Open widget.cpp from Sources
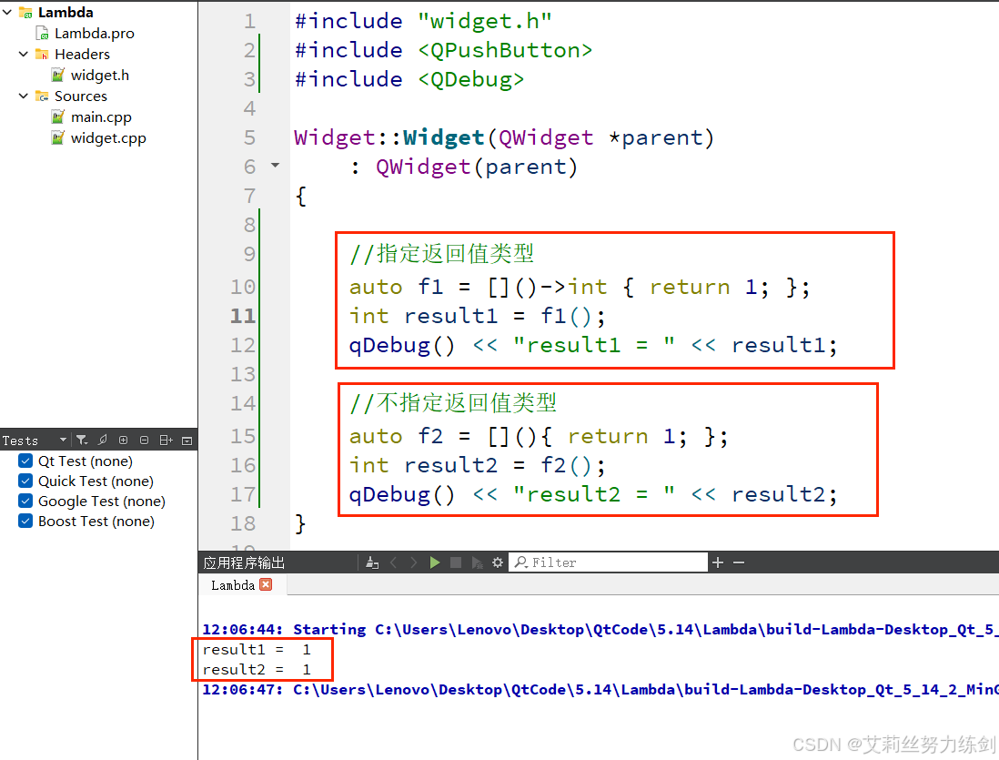999x760 pixels. click(x=108, y=138)
